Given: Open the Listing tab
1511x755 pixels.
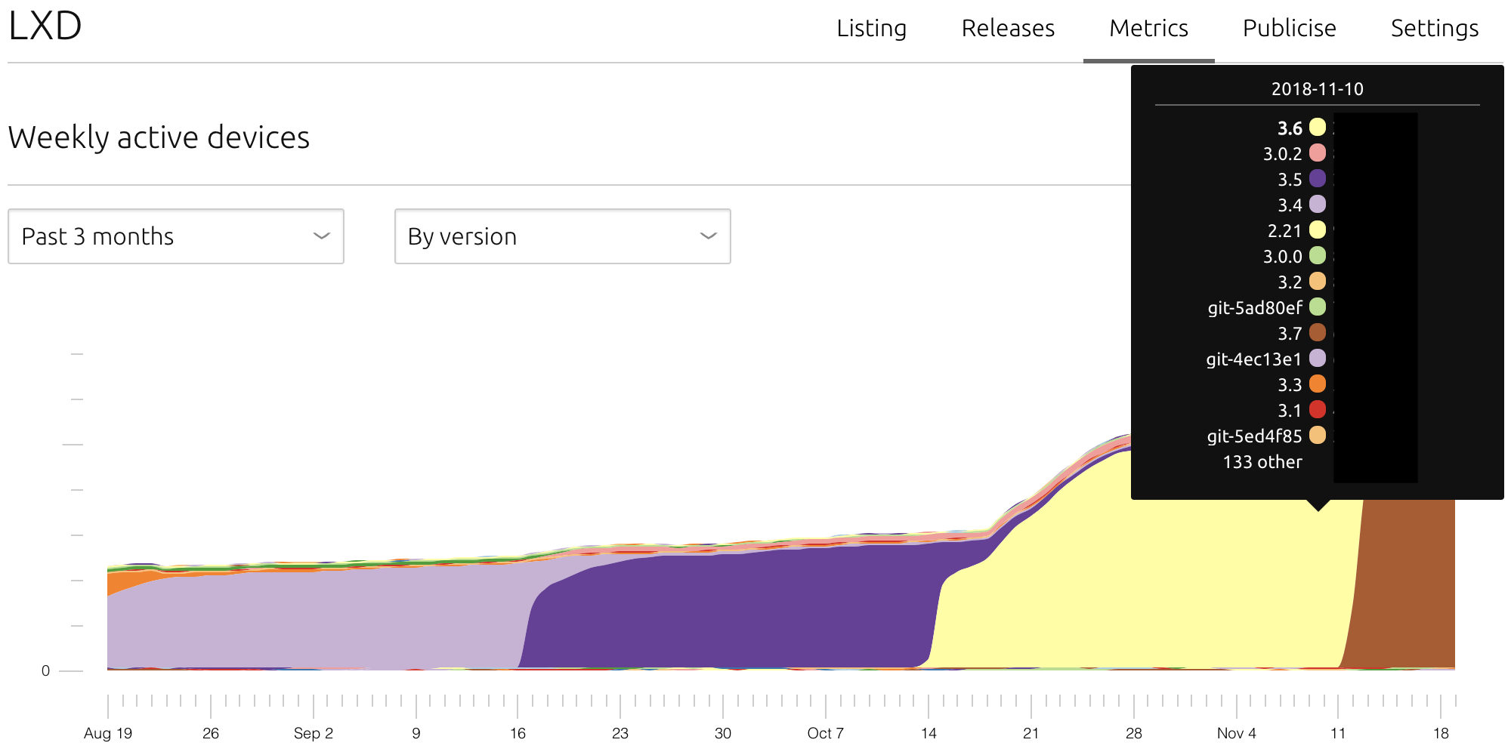Looking at the screenshot, I should tap(871, 29).
